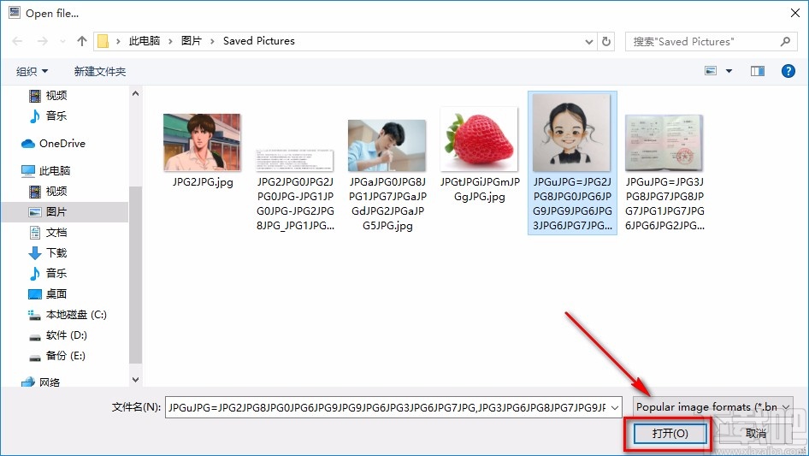Select 网络 in navigation pane

(x=50, y=382)
